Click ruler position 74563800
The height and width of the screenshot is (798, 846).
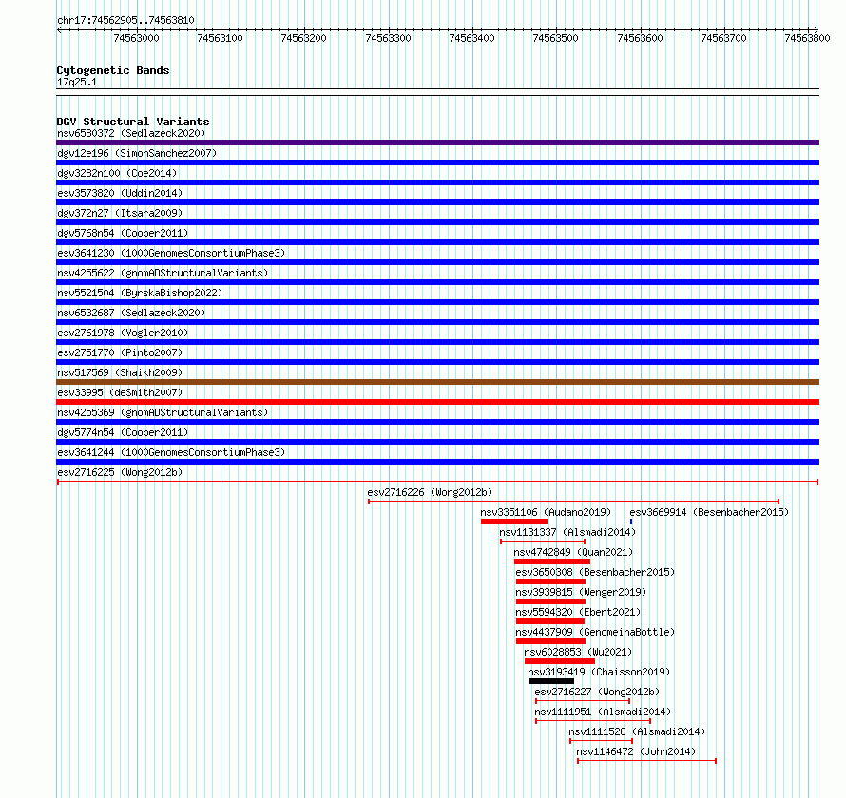pyautogui.click(x=808, y=38)
